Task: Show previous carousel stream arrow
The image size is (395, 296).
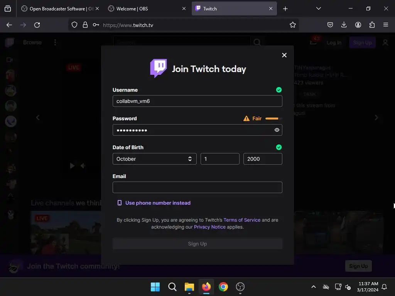Action: 38,118
